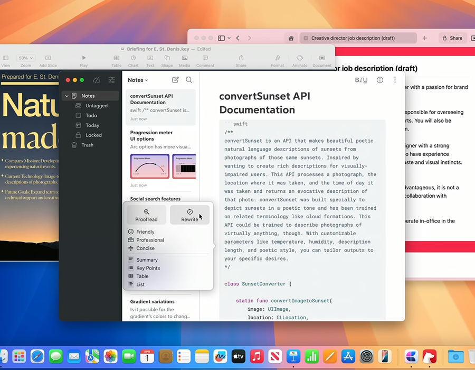Click the Share icon in the Keynote toolbar
The image size is (475, 370).
pos(241,61)
